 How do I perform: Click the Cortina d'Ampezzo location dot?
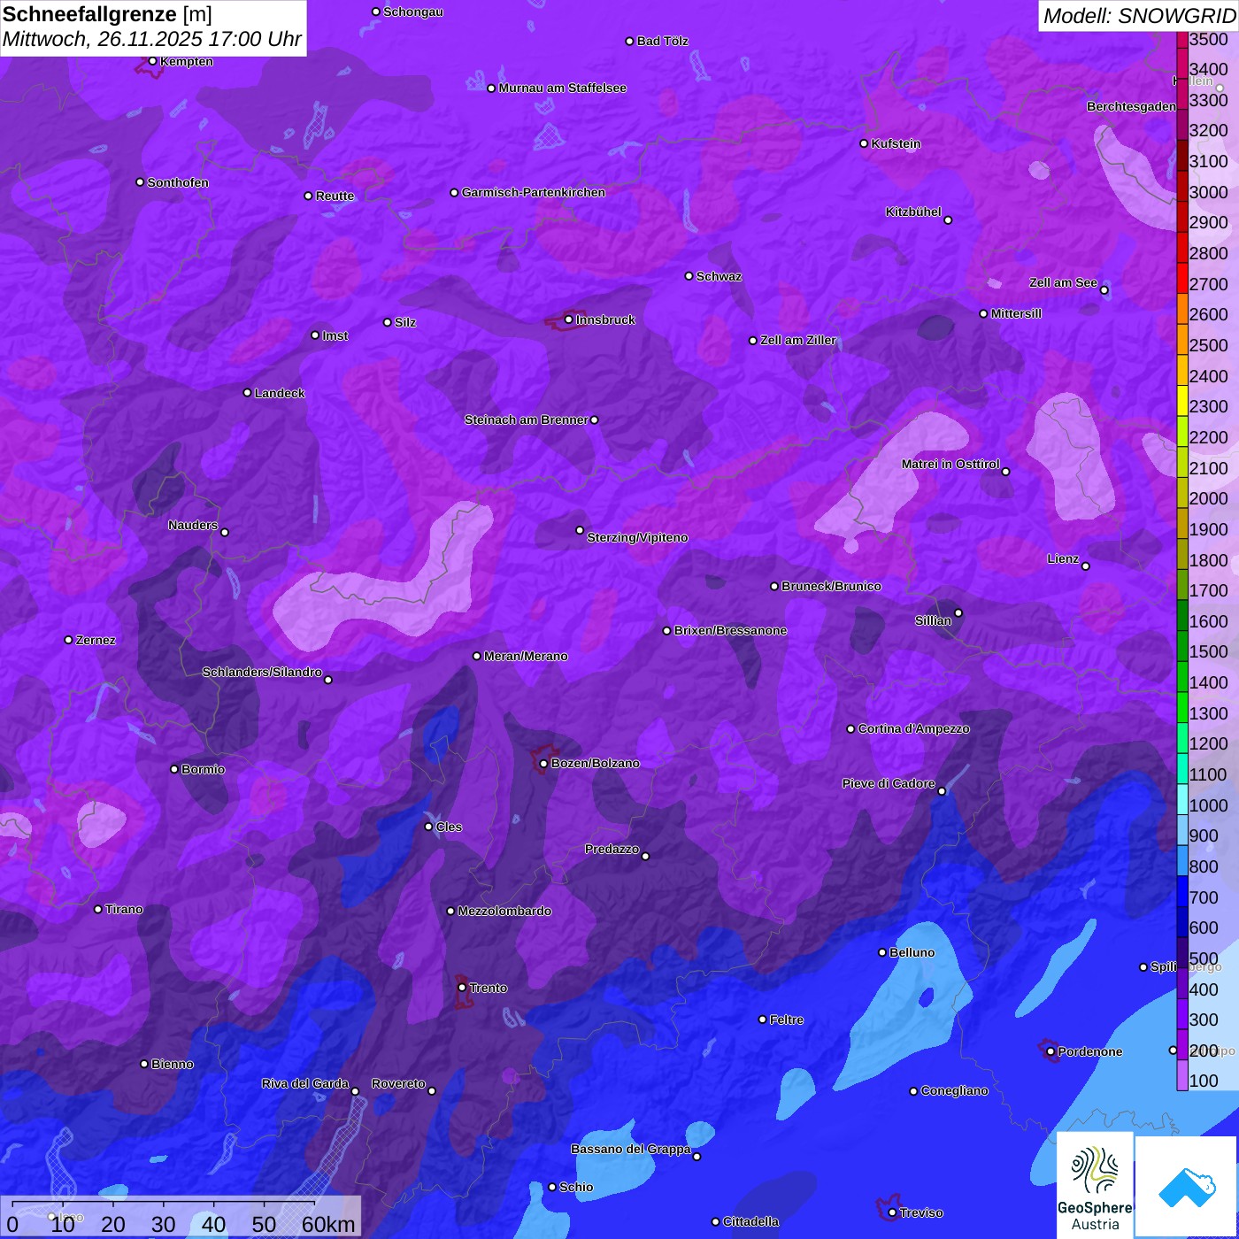pyautogui.click(x=850, y=729)
